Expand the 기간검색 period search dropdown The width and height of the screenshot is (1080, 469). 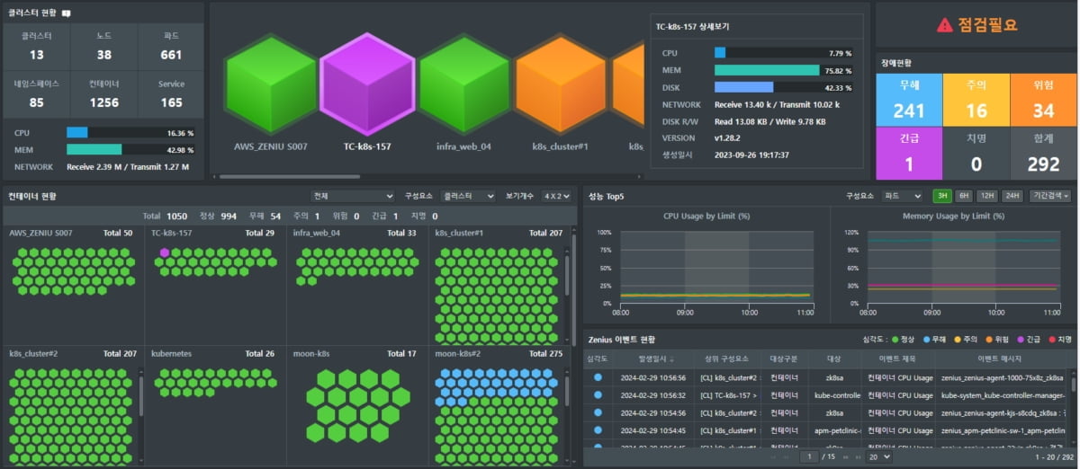coord(1050,196)
